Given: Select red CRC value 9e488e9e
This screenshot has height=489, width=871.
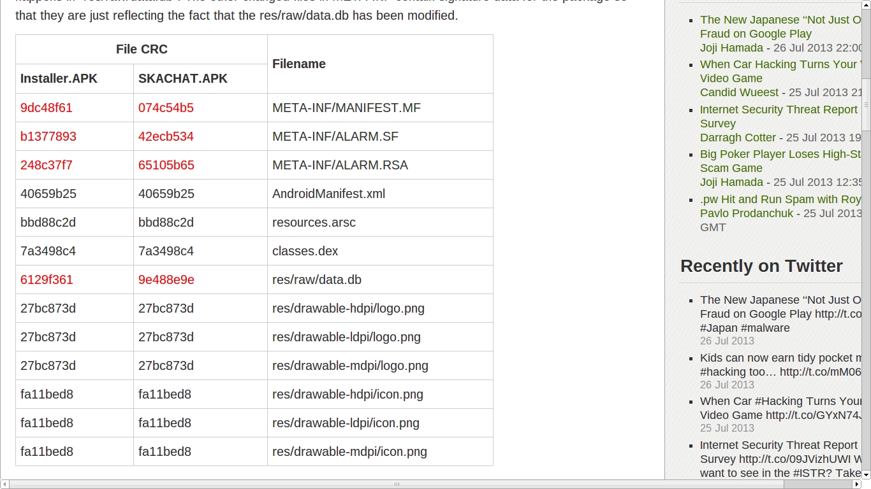Looking at the screenshot, I should [x=166, y=280].
